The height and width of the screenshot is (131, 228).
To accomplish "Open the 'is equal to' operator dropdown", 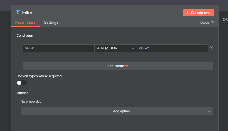I will click(x=116, y=48).
